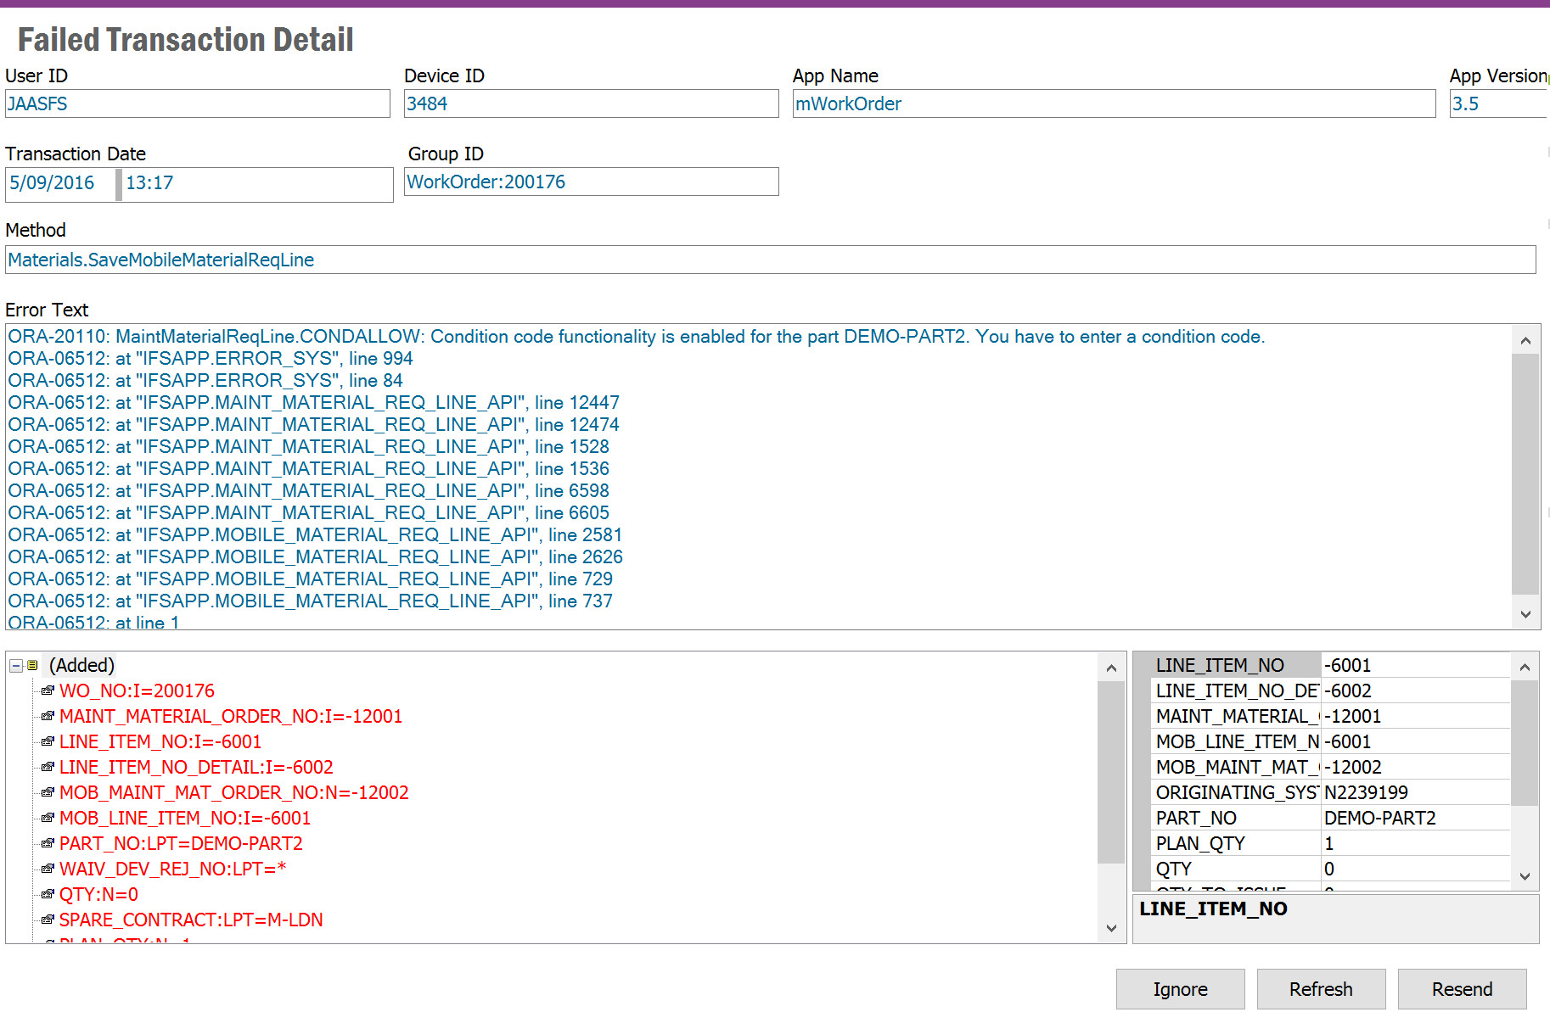Image resolution: width=1550 pixels, height=1012 pixels.
Task: Click yellow node icon beside (Added)
Action: click(32, 666)
